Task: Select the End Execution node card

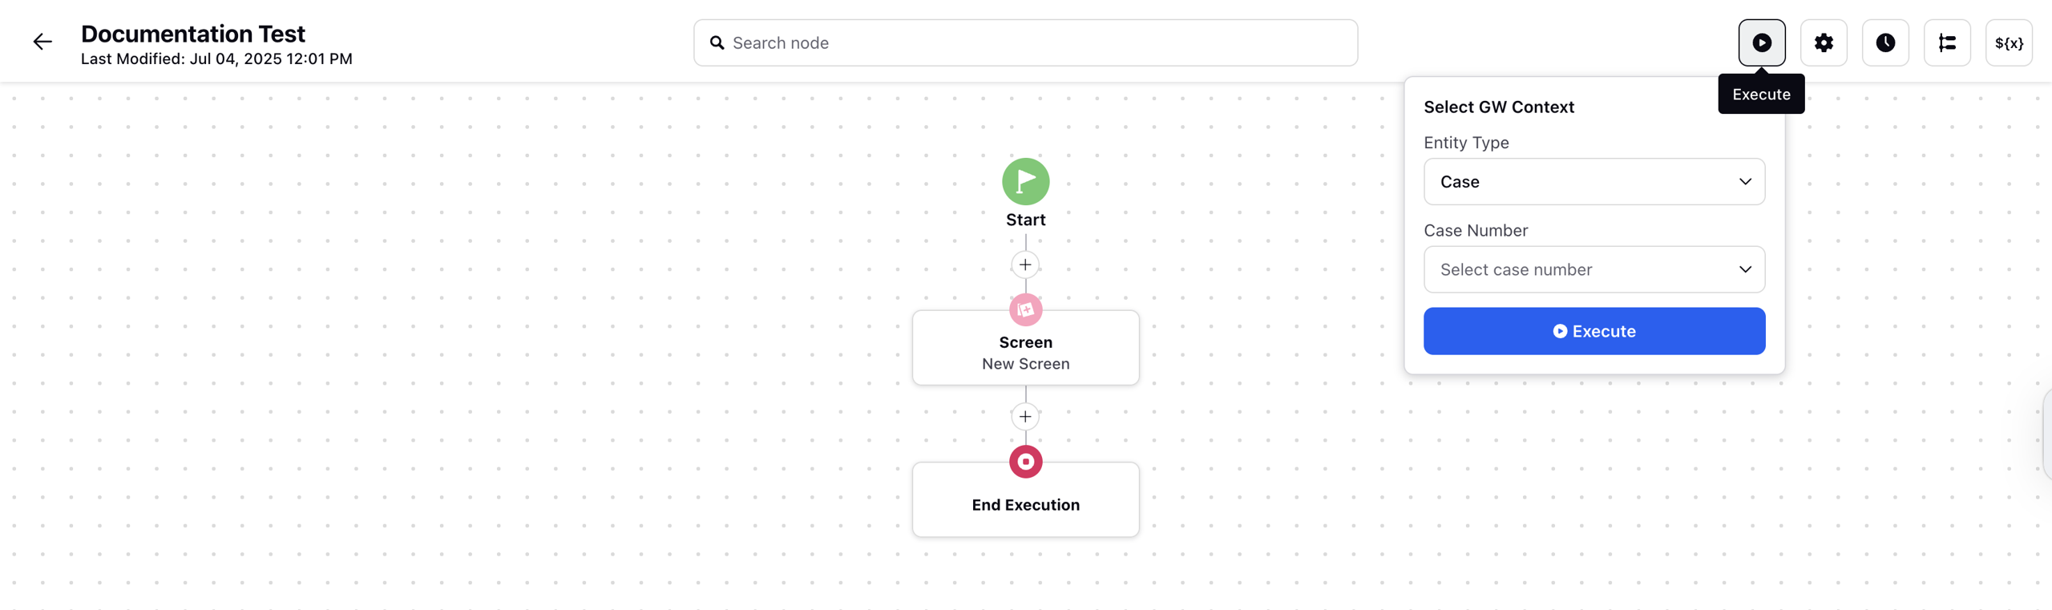Action: click(1025, 499)
